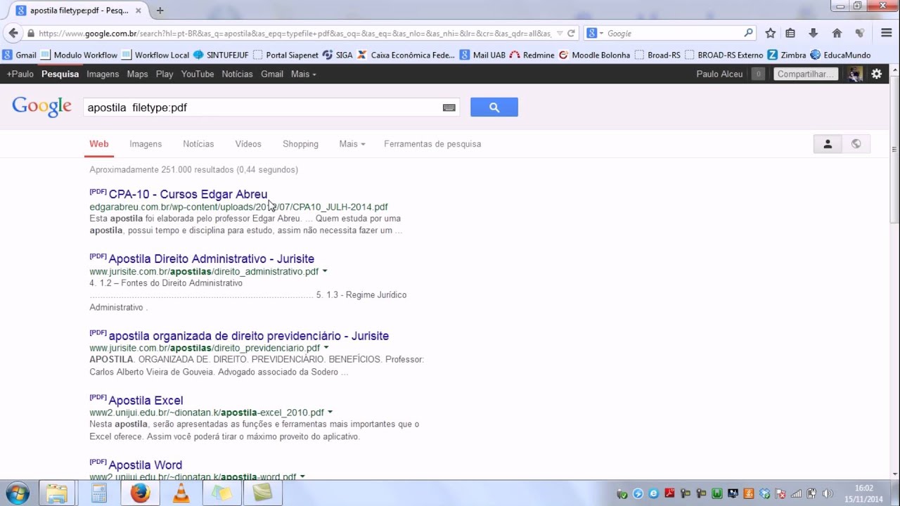900x506 pixels.
Task: Click the blue Google search button
Action: (x=494, y=107)
